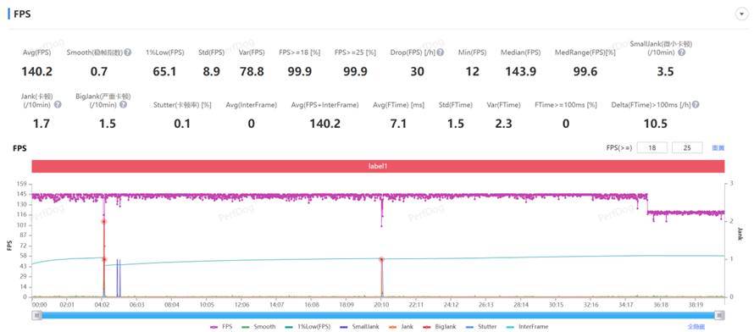Hide SmallJank series via legend

[358, 327]
